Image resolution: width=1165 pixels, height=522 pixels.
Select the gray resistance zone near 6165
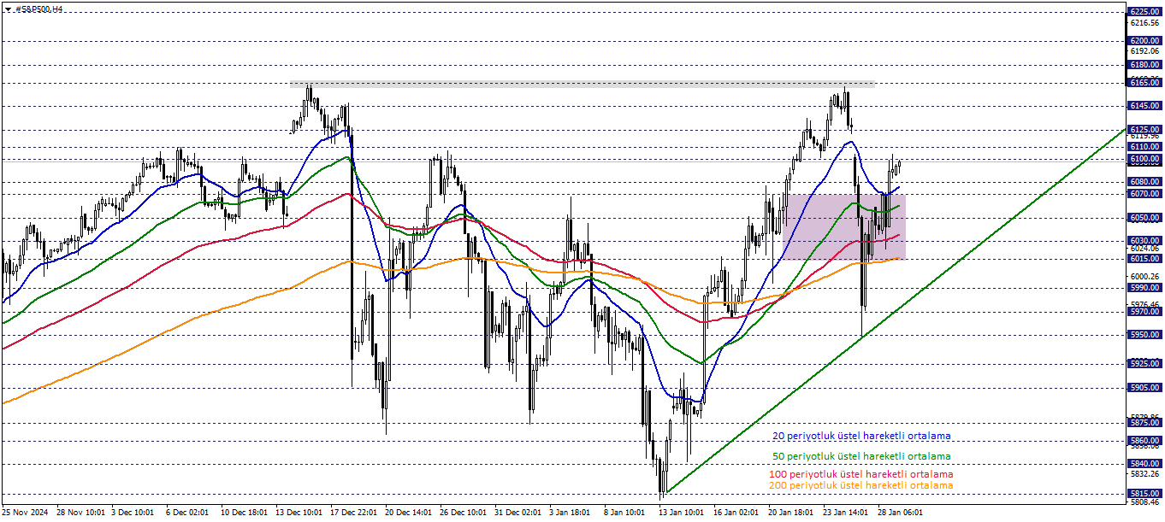[x=582, y=85]
